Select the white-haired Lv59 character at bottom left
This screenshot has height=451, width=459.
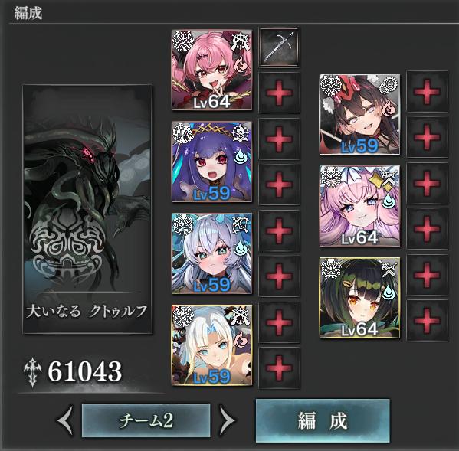click(x=211, y=345)
